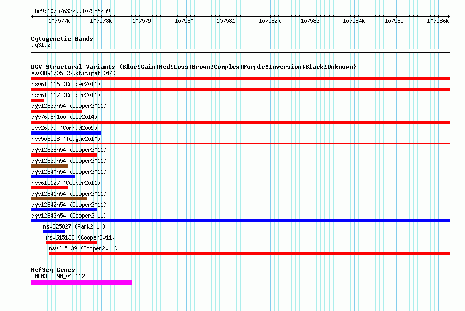Click the left arrow of the ruler
The width and height of the screenshot is (465, 311).
pos(32,17)
